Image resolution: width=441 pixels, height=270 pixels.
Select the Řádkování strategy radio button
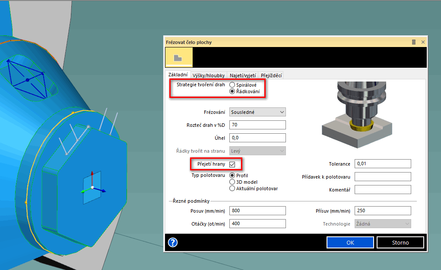(232, 91)
